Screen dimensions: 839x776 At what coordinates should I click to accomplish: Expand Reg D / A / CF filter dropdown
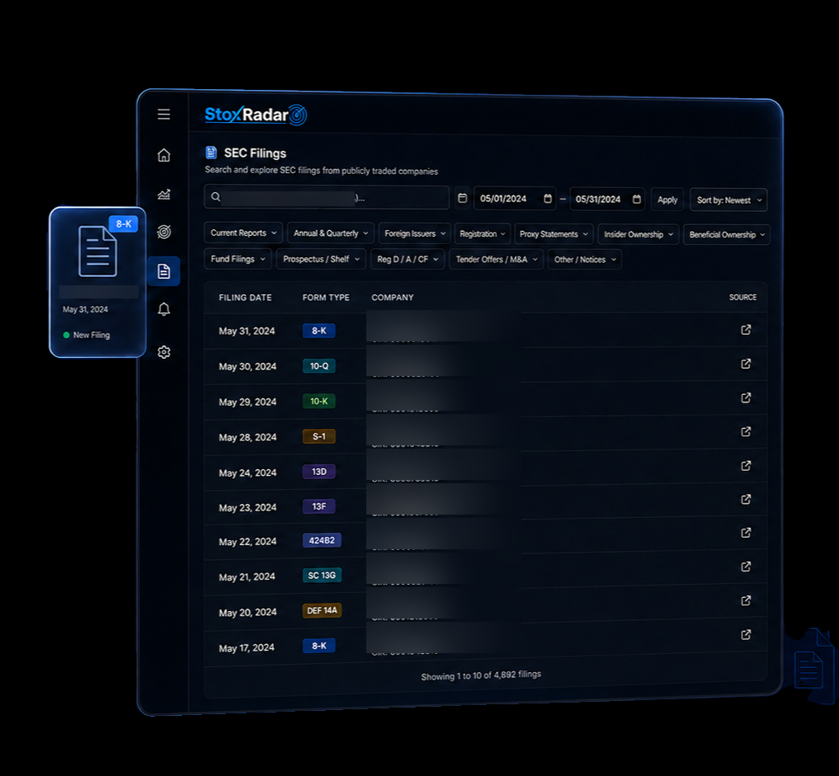(x=408, y=260)
